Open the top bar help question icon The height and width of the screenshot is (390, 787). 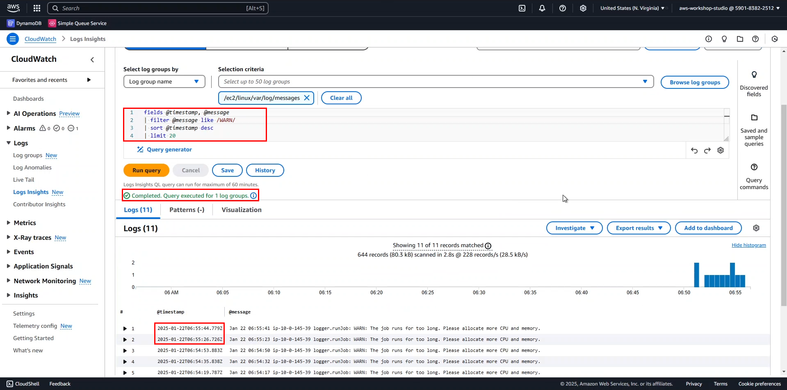point(563,8)
